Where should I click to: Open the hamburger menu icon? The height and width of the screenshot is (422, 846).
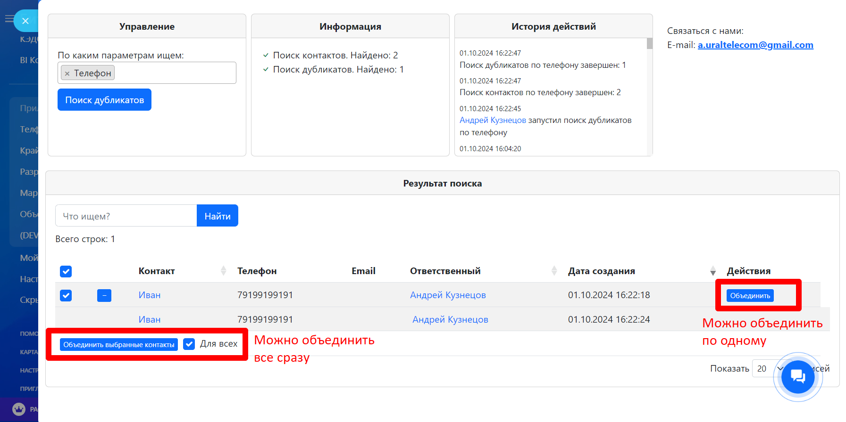[8, 19]
